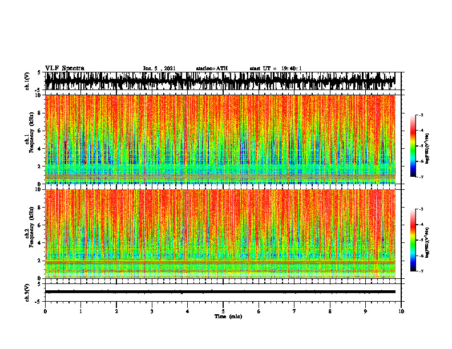Click the "8" kHz tick on ch.1 frequency axis
The width and height of the screenshot is (452, 349).
tap(40, 113)
